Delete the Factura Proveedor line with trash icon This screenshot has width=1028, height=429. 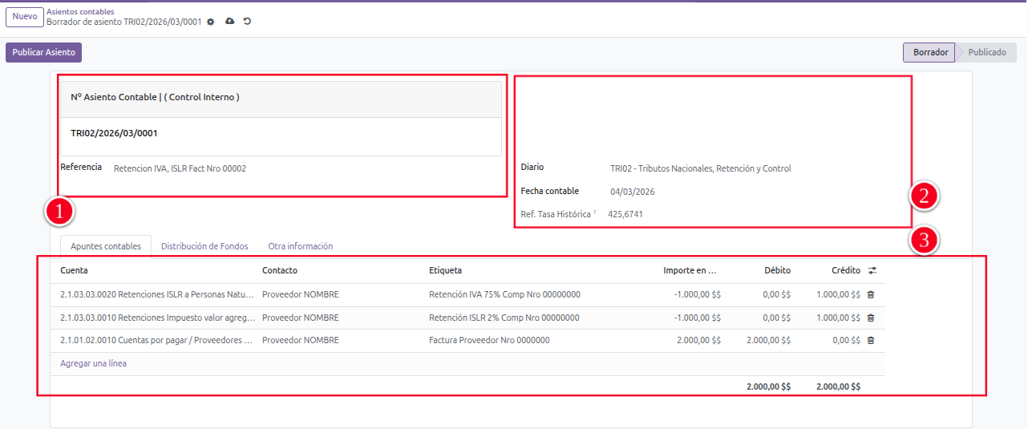point(871,341)
